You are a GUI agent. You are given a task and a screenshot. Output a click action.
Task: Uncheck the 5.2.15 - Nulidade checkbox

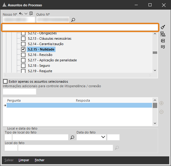click(x=23, y=49)
